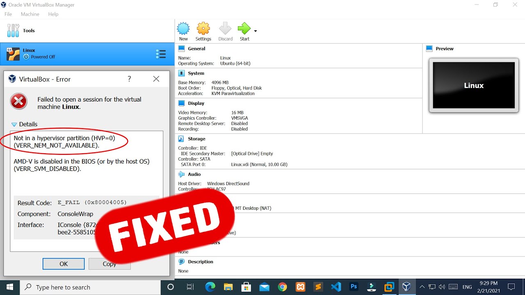Open XAMPP from the taskbar

click(300, 287)
